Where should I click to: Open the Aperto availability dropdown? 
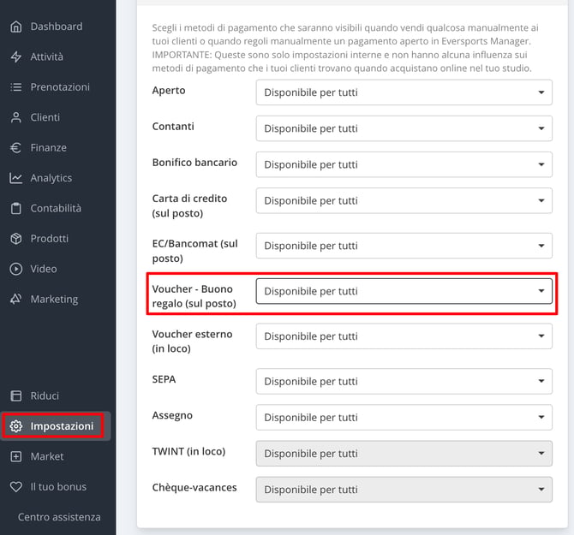pyautogui.click(x=404, y=92)
